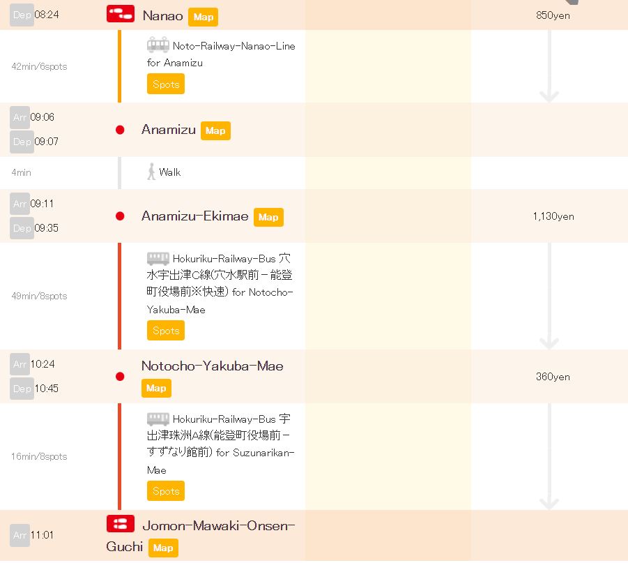The image size is (628, 563).
Task: Click the 1,130yen fare
Action: click(x=553, y=216)
